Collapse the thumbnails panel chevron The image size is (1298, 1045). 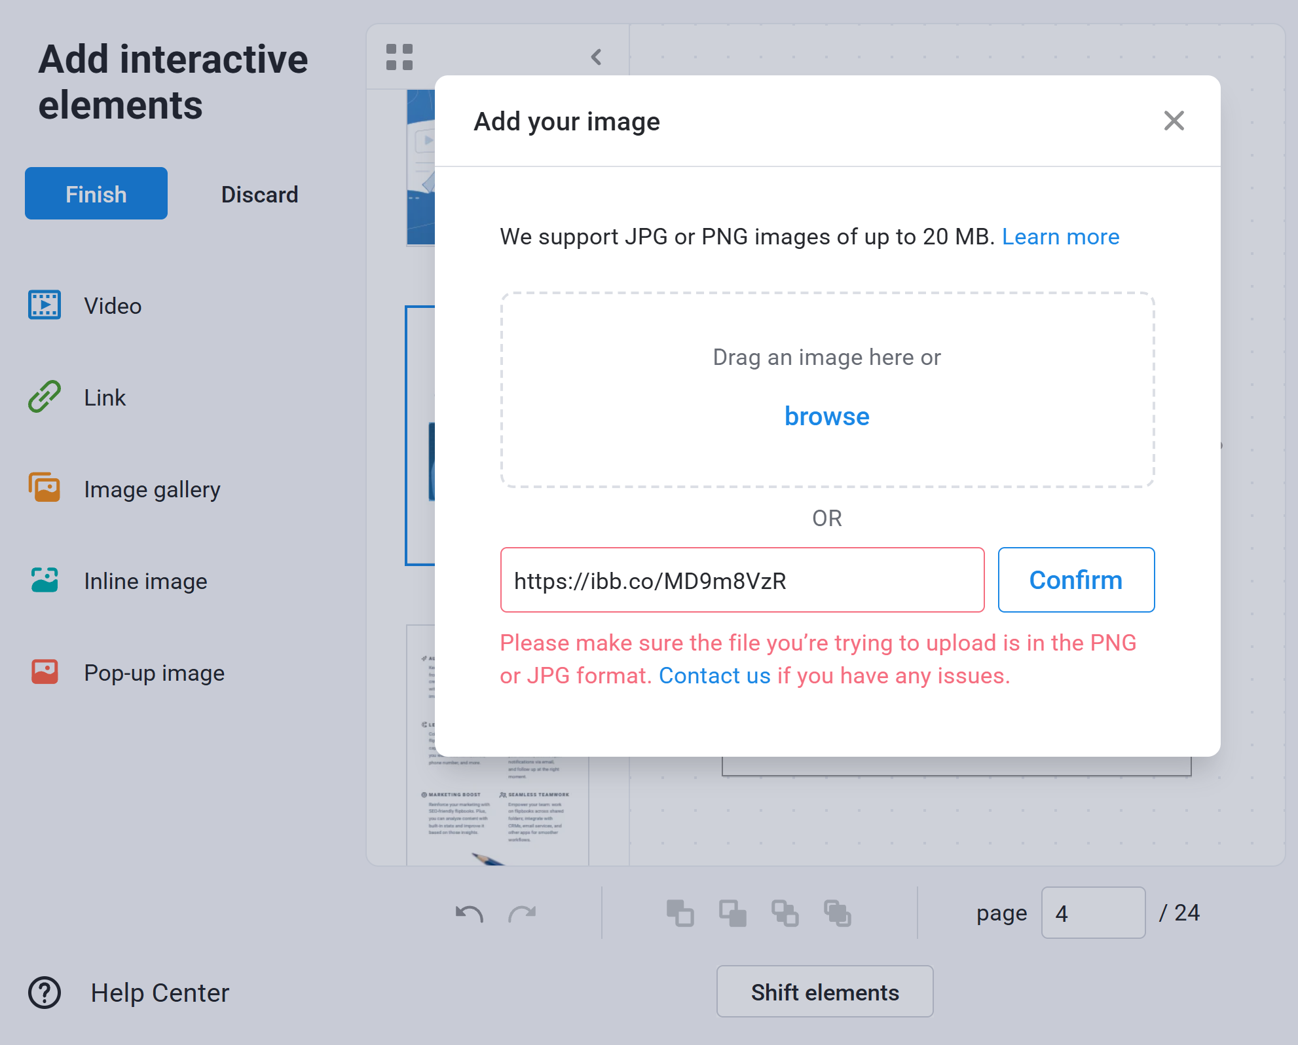coord(596,57)
